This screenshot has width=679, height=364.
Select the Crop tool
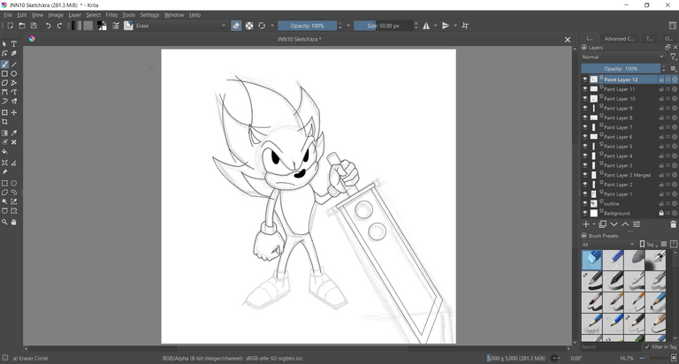coord(4,122)
